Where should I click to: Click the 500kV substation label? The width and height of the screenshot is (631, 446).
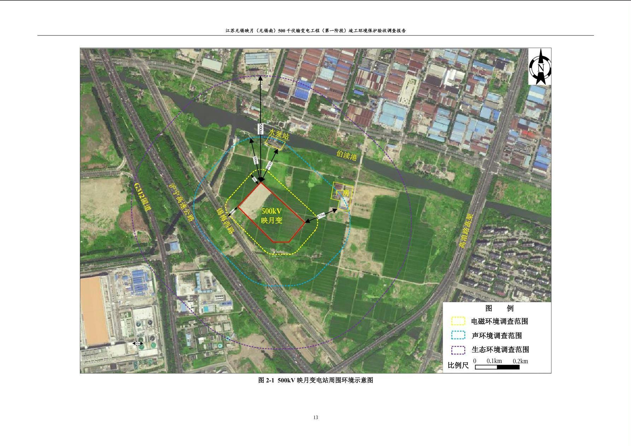271,211
